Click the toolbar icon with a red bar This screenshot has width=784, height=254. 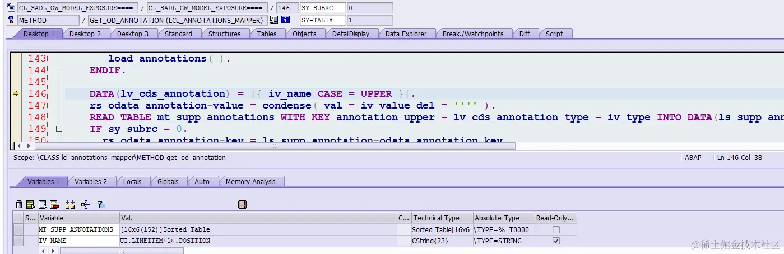click(x=54, y=205)
